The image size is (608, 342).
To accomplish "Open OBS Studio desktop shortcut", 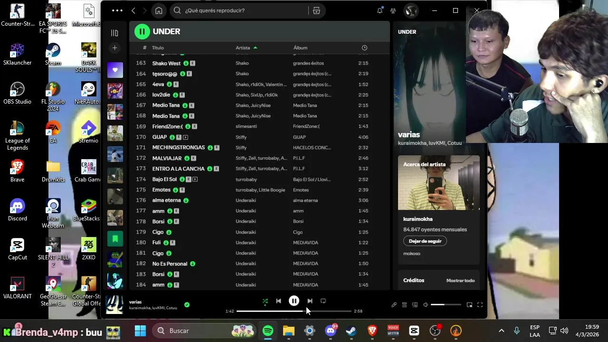I will [18, 94].
